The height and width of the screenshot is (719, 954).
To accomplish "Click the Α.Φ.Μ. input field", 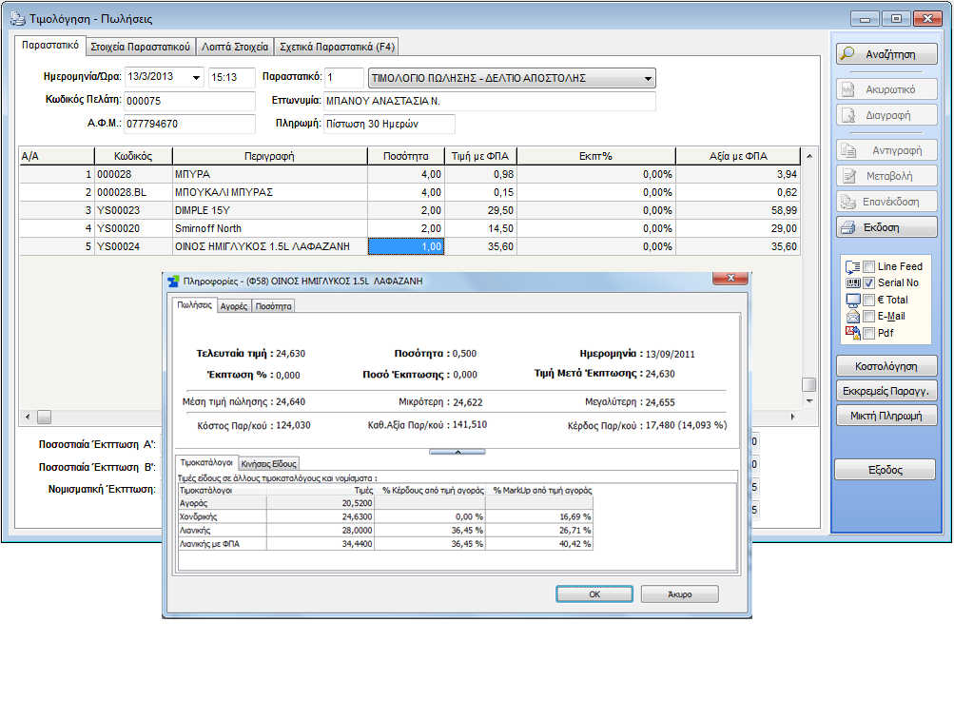I will tap(190, 124).
